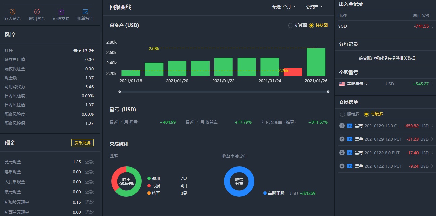Image resolution: width=436 pixels, height=216 pixels.
Task: Click the 货币兑换 currency exchange button
Action: click(82, 143)
